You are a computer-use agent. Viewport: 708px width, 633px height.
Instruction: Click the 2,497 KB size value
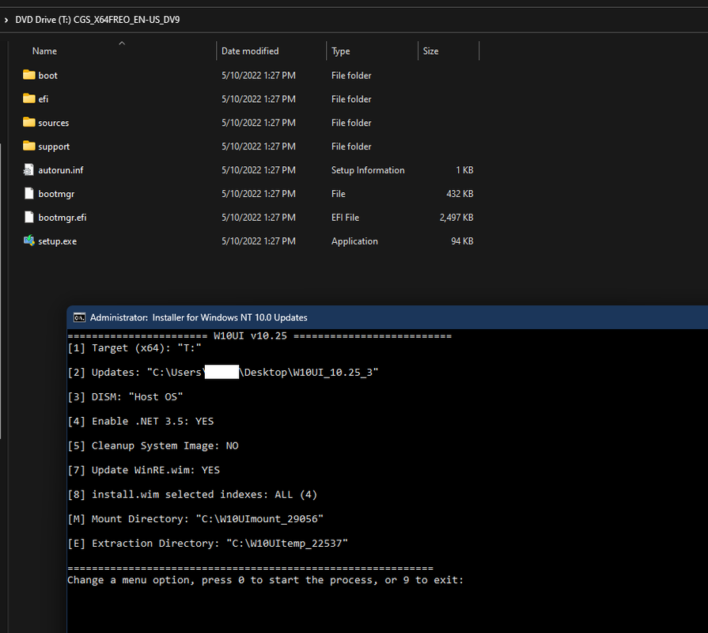point(456,218)
